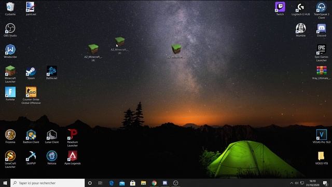Select the Logitech G HUB shortcut
This screenshot has height=187, width=332.
pyautogui.click(x=300, y=9)
